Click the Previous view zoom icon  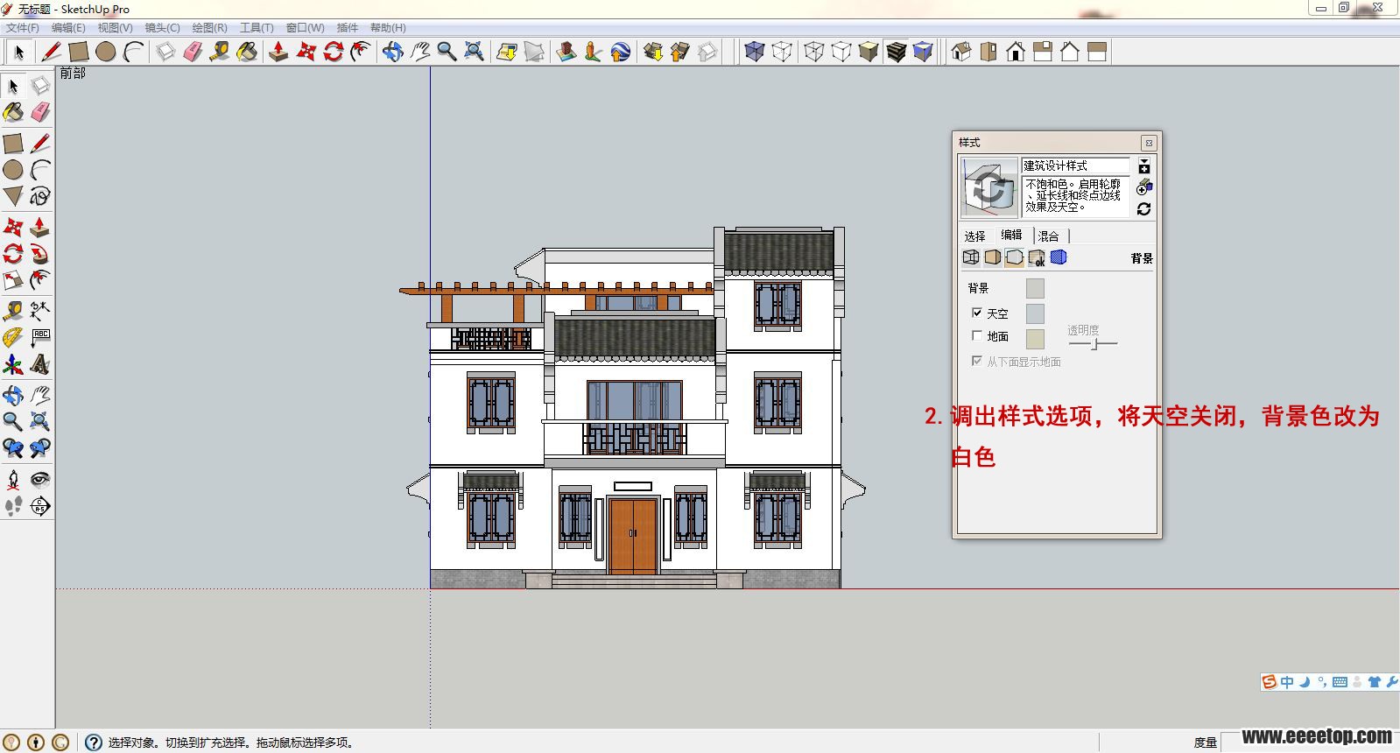pos(13,448)
